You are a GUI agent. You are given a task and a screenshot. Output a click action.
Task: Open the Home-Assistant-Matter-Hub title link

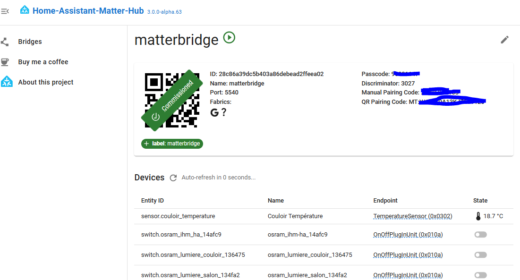tap(88, 11)
